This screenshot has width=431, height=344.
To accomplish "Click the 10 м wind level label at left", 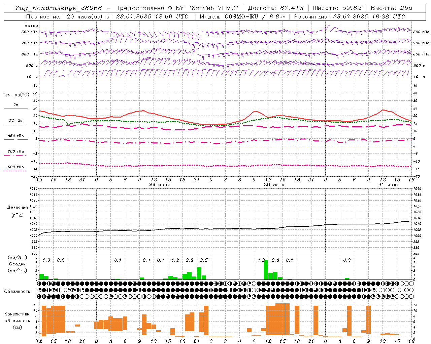I will 32,77.
